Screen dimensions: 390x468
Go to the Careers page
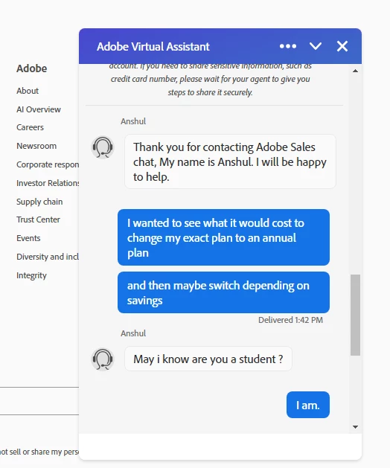(30, 127)
